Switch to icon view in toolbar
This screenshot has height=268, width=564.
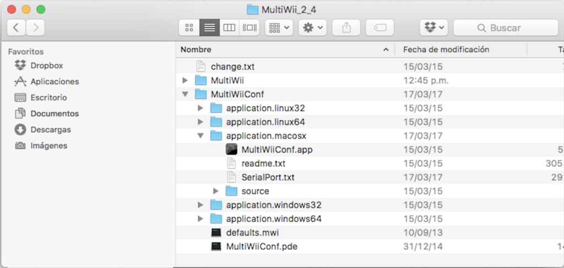coord(189,27)
